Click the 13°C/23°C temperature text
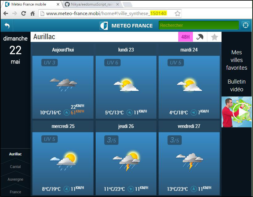This screenshot has height=197, width=253. [x=177, y=189]
